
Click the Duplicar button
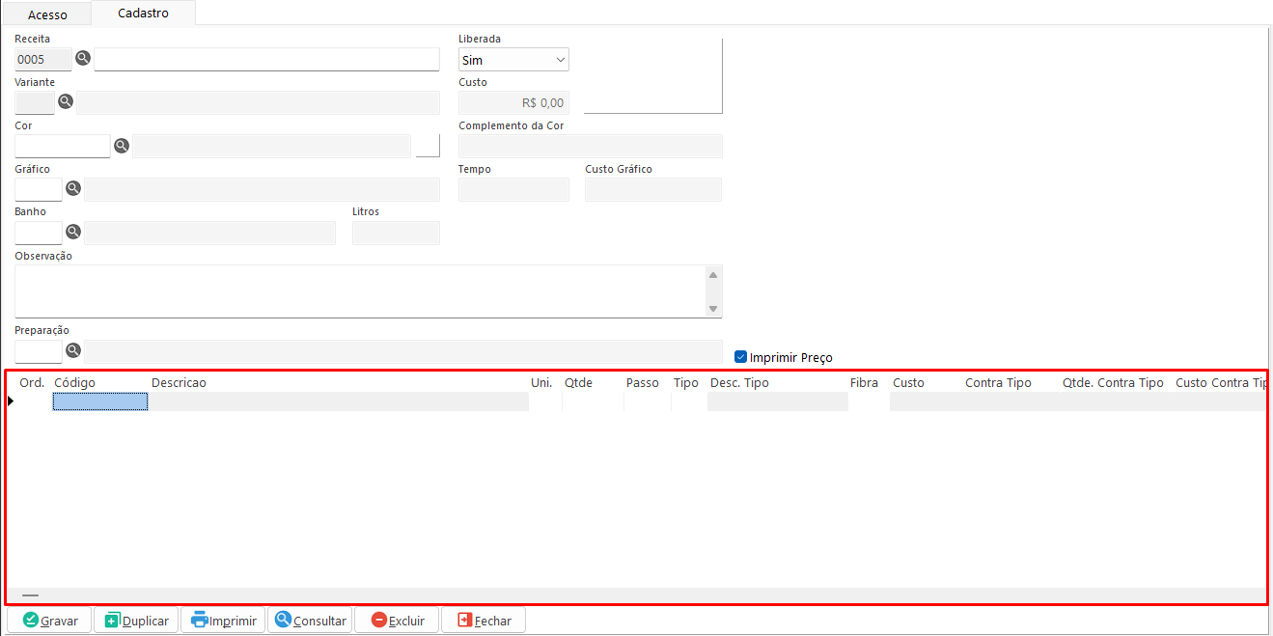click(136, 621)
